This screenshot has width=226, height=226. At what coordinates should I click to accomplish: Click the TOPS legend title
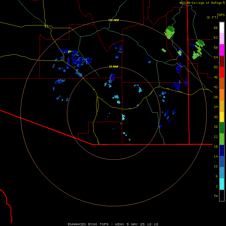tap(221, 15)
